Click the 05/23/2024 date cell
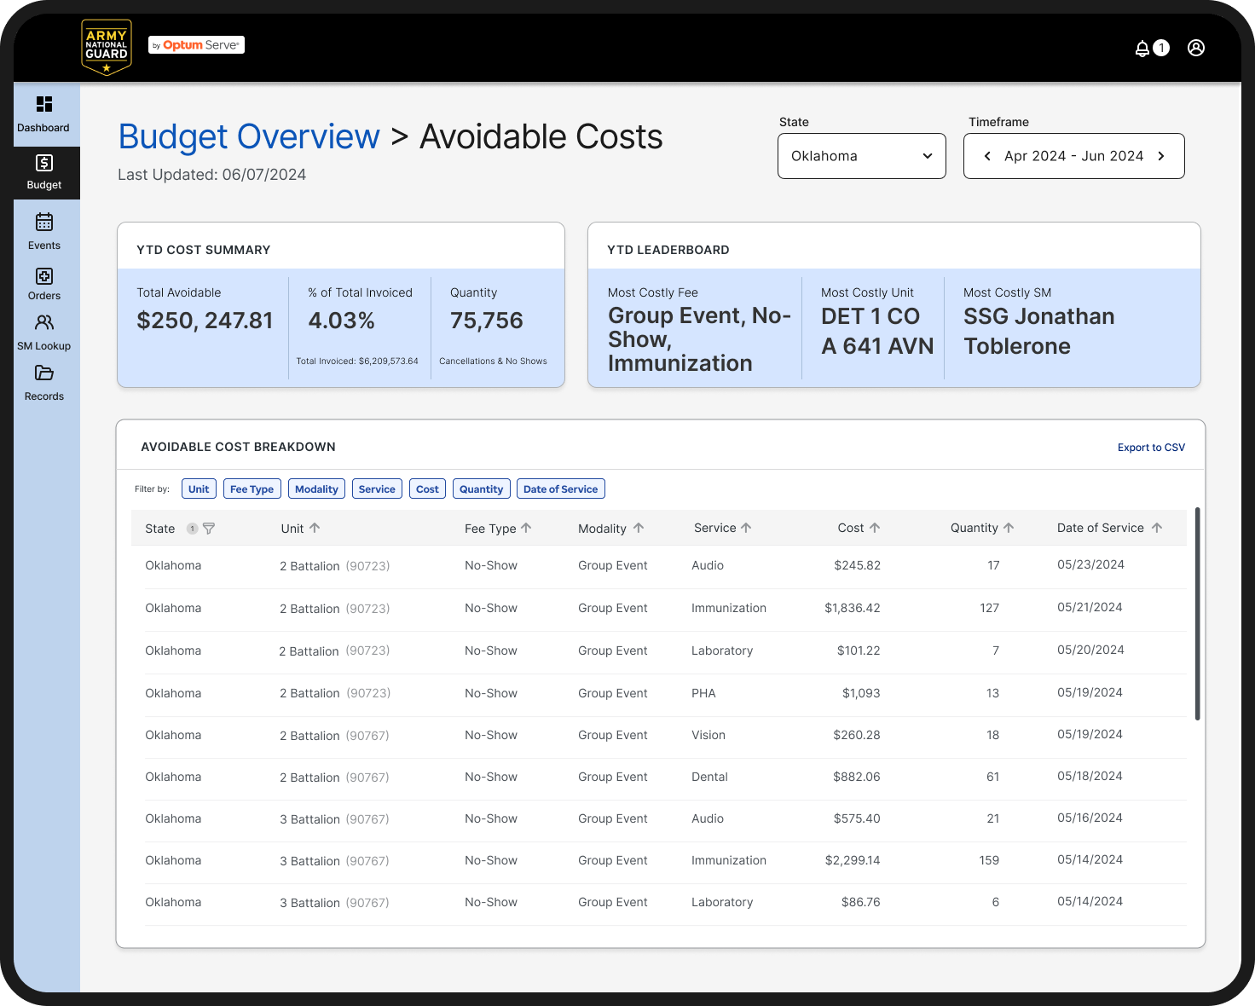The image size is (1255, 1006). tap(1090, 564)
